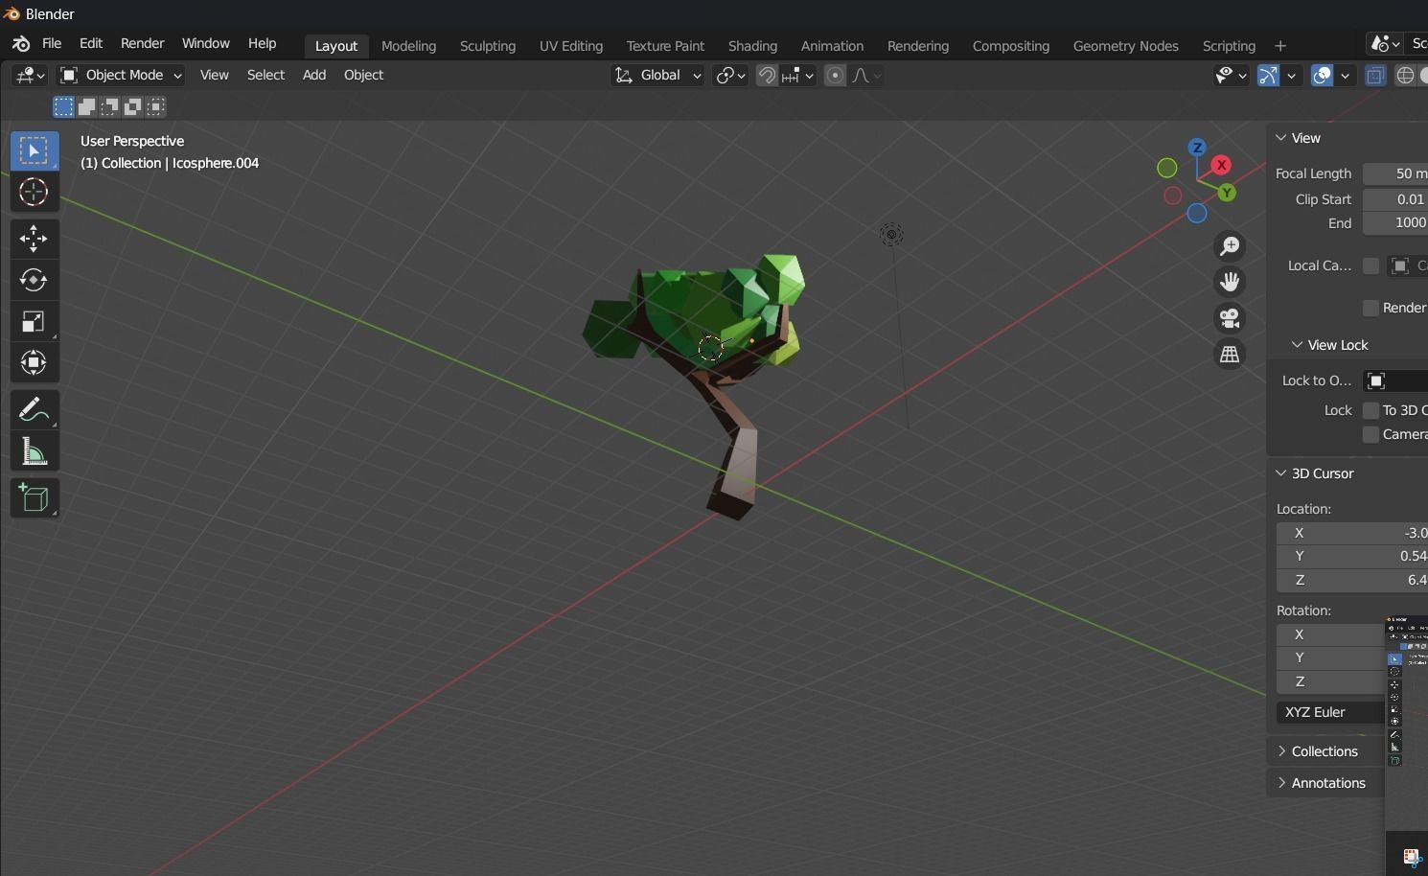This screenshot has width=1428, height=876.
Task: Activate the 3D Cursor tool
Action: click(34, 193)
